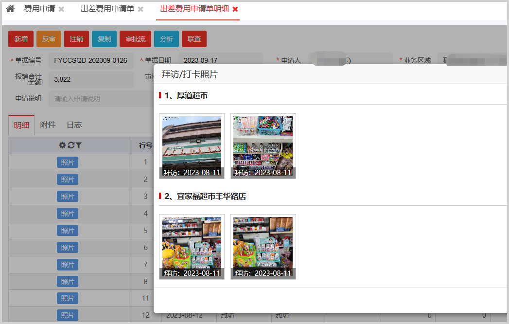View the second 厚道超市 shelf photo
Viewport: 509px width, 324px height.
point(263,146)
